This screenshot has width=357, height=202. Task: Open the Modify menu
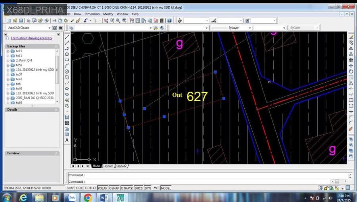108,14
